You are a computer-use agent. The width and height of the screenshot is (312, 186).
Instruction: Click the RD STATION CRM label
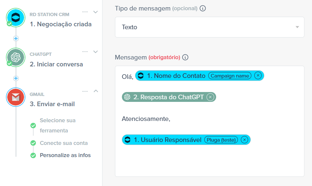pos(49,14)
